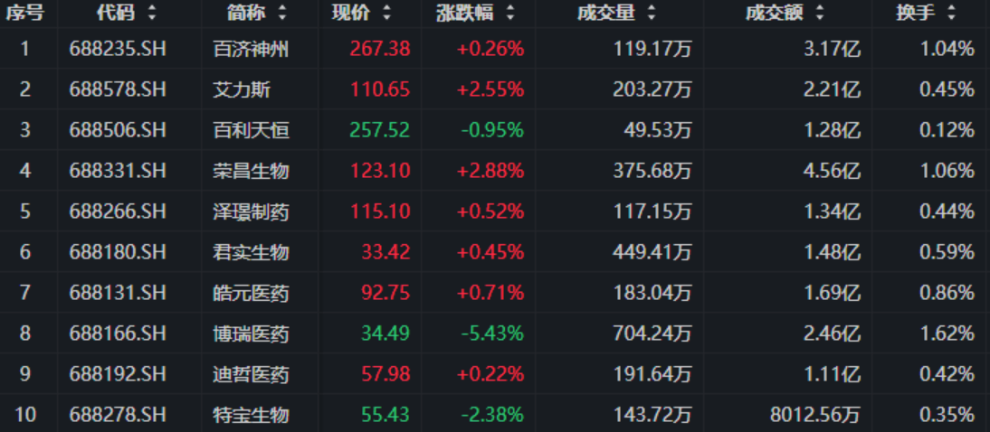
Task: Click volume 191.64万
Action: point(652,374)
